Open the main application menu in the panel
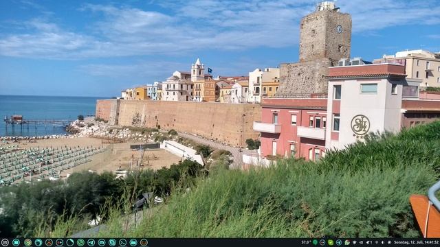440x247 pixels. point(5,242)
